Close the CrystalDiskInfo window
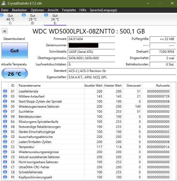This screenshot has width=177, height=181. [172, 3]
